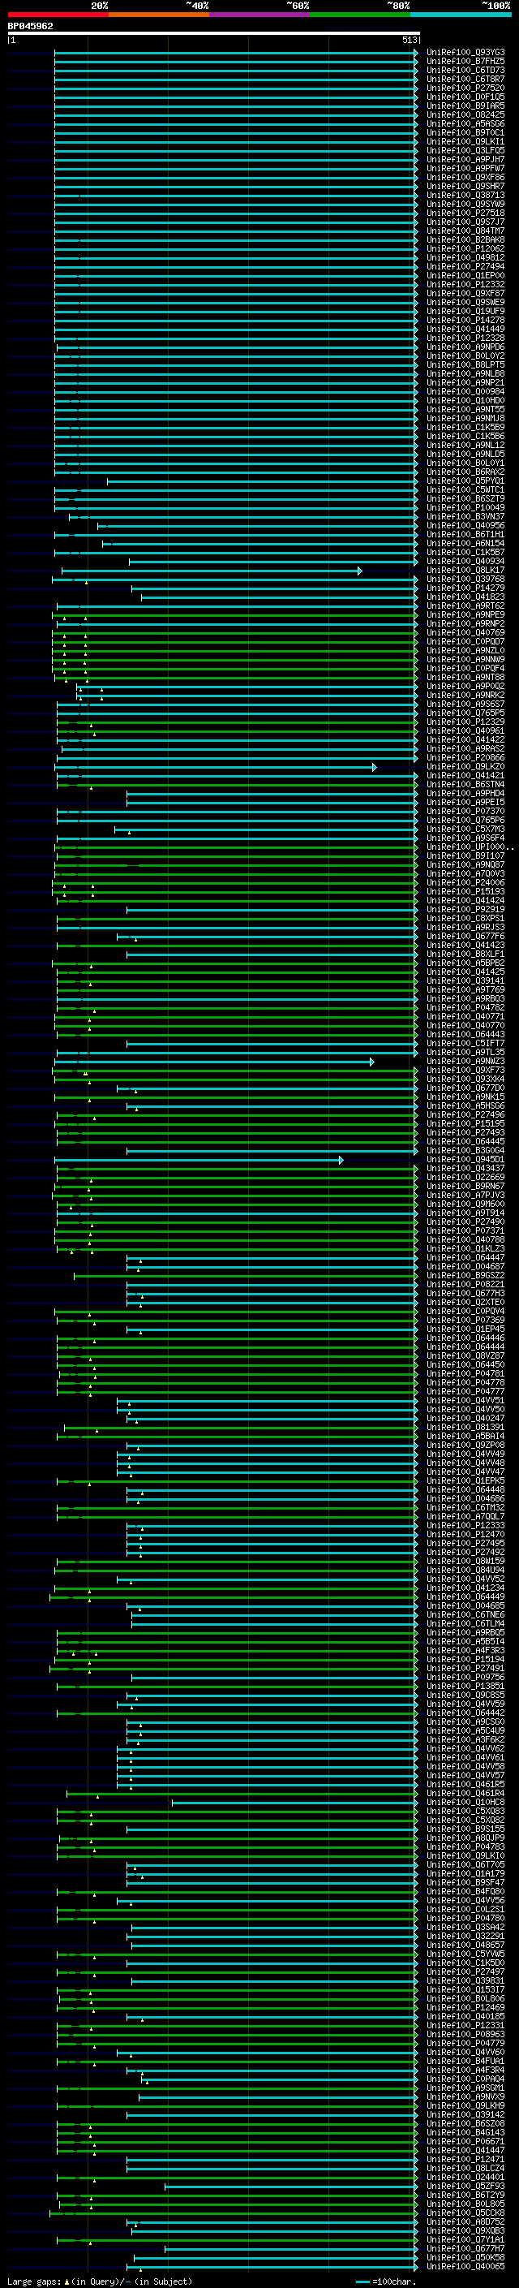Select hit label UniRef100_Q9XF87
The image size is (519, 2288).
point(465,293)
